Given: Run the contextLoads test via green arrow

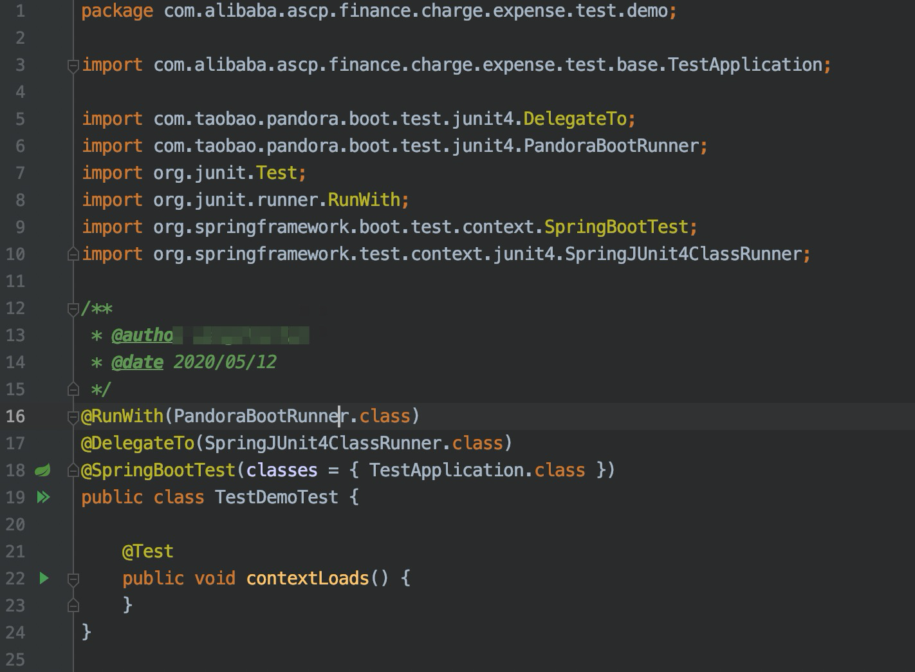Looking at the screenshot, I should [x=44, y=578].
